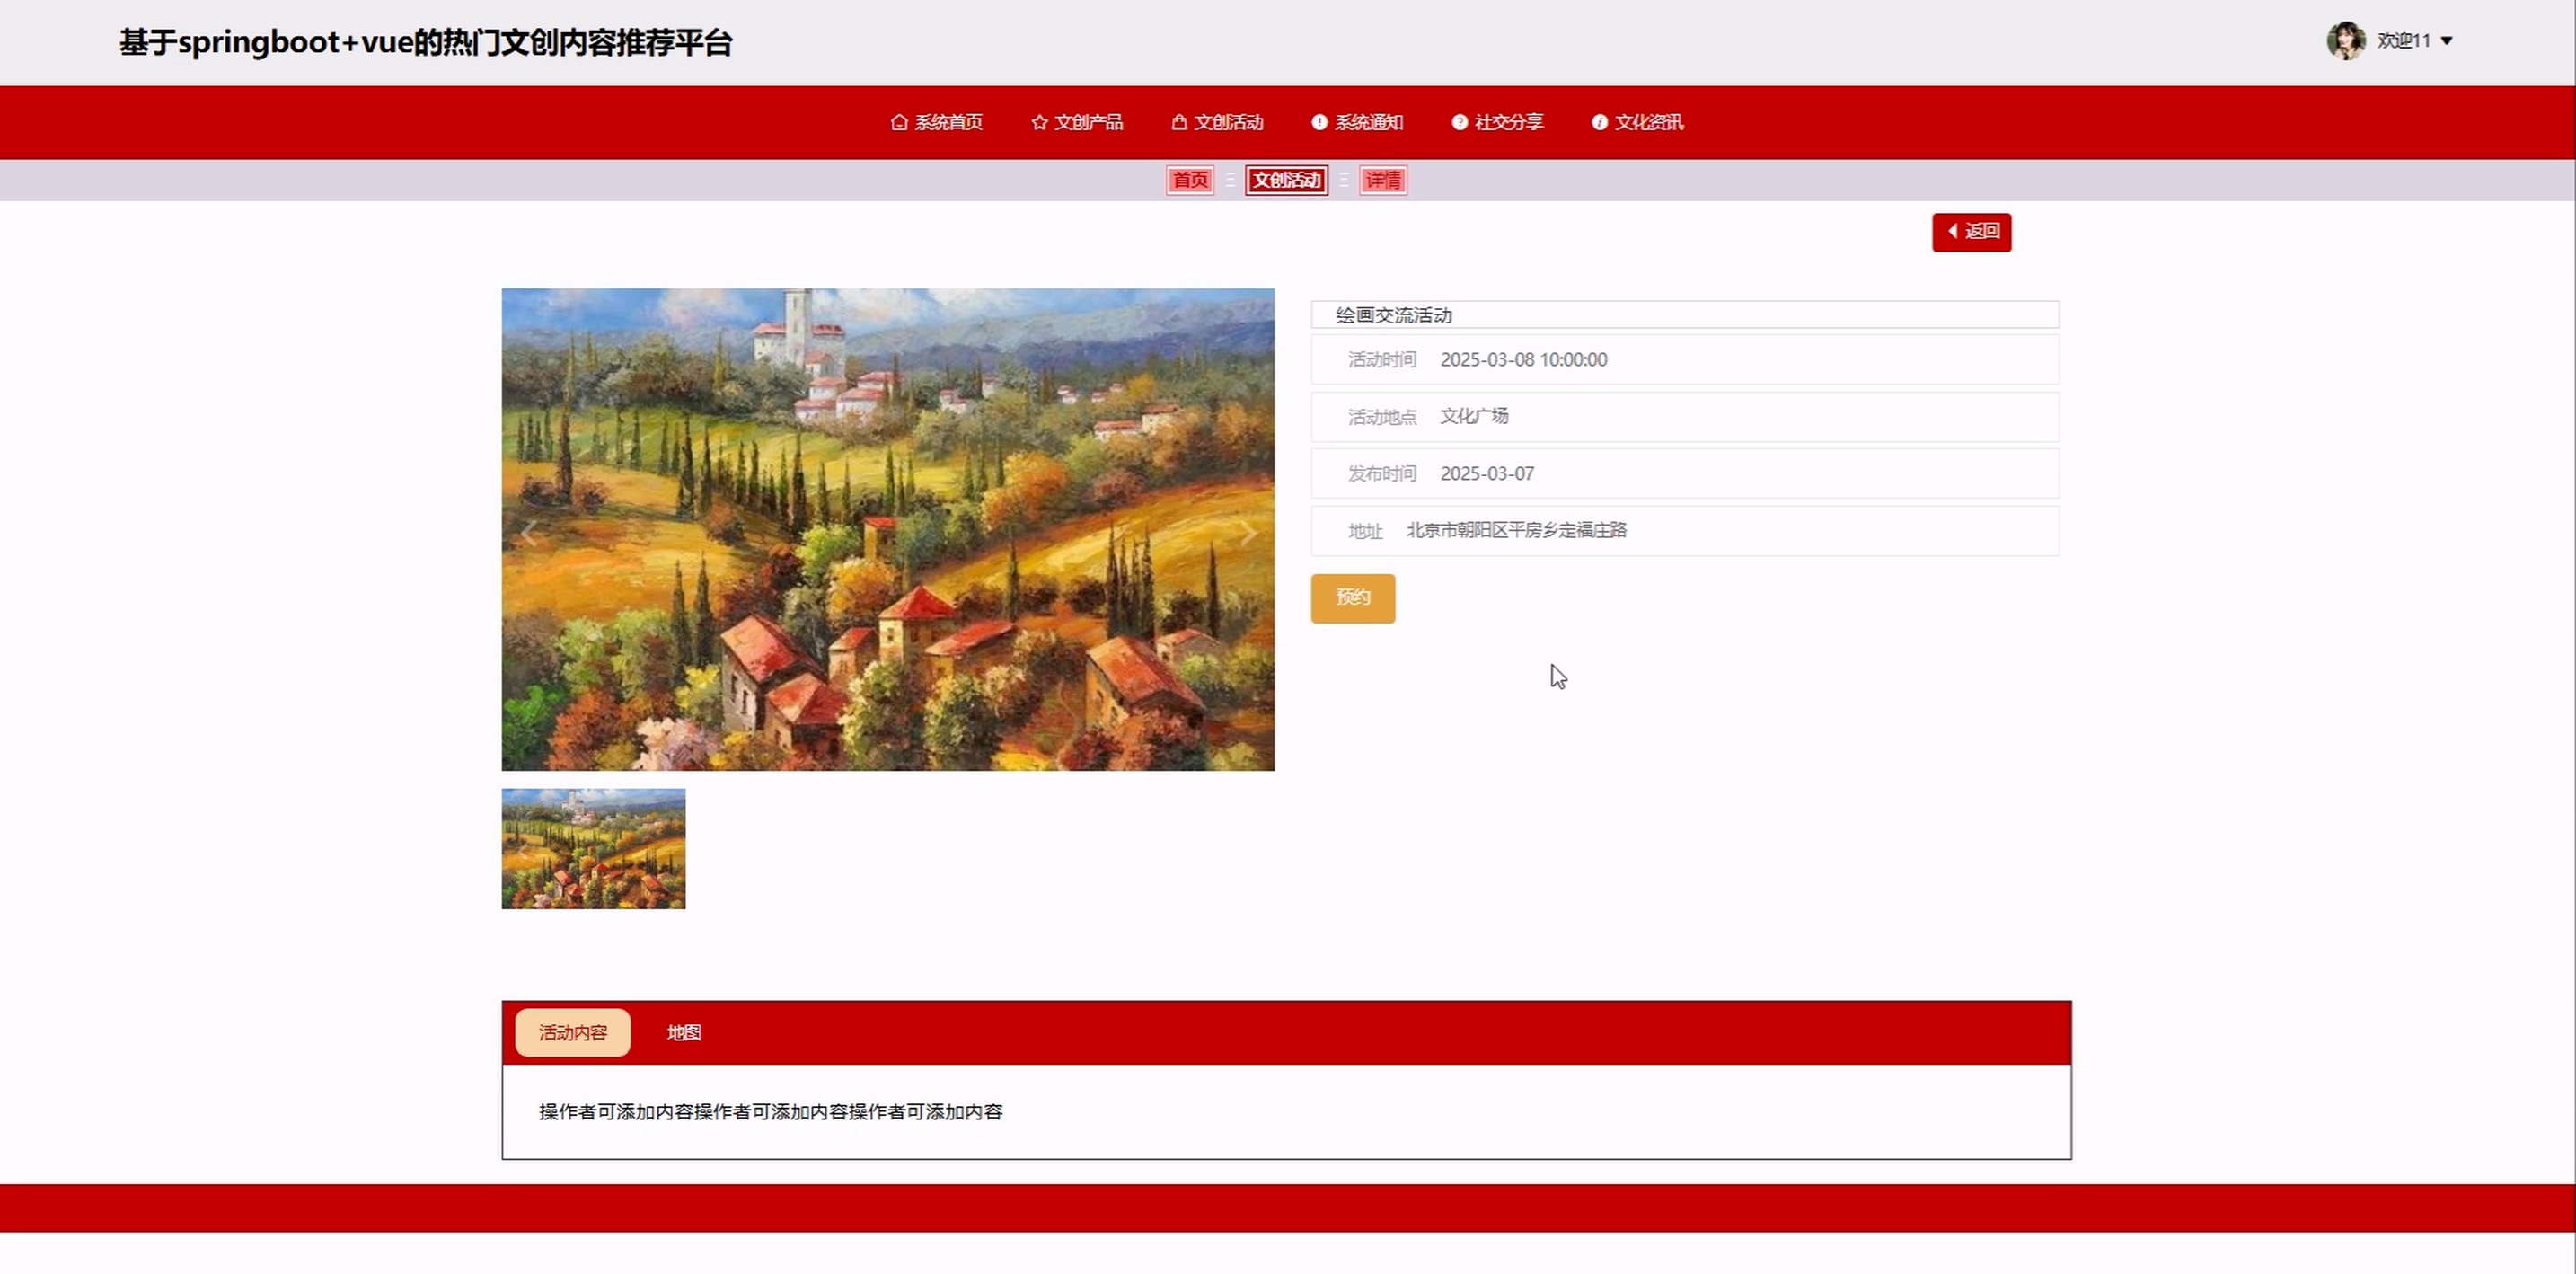Click the question icon beside 社交分享
2576x1274 pixels.
(1459, 122)
